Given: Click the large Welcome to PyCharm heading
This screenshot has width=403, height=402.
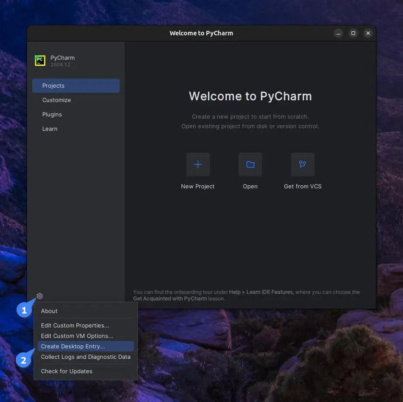Looking at the screenshot, I should (x=250, y=96).
